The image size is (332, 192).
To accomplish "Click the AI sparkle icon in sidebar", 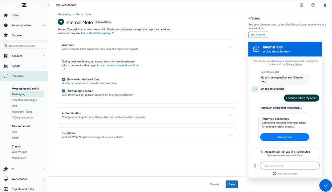I will [x=5, y=169].
